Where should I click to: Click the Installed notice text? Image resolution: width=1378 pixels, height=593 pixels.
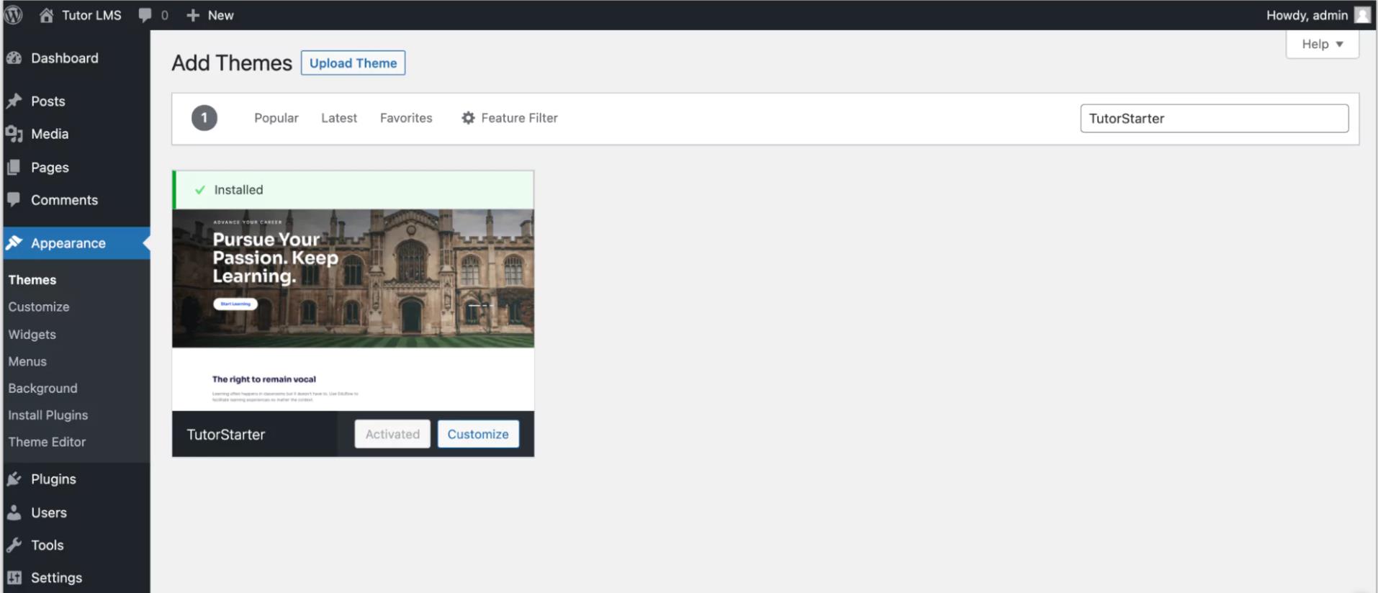(238, 190)
